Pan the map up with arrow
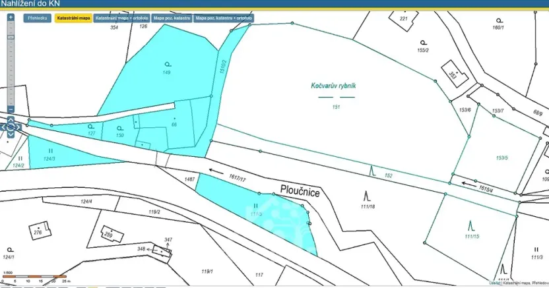Screen dimensions: 549x288 11,119
